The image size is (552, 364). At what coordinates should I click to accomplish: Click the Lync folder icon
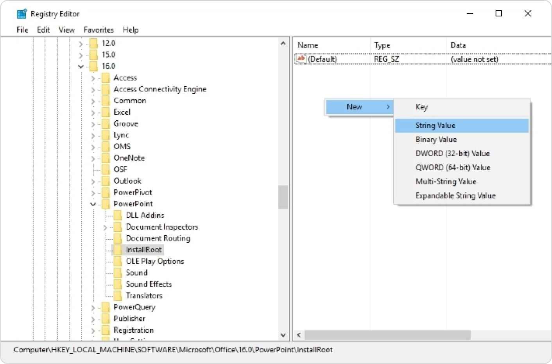coord(105,135)
